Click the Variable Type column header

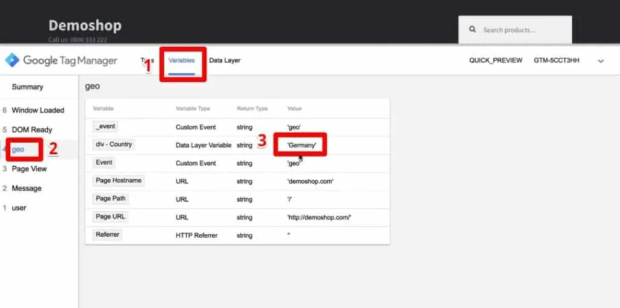point(193,108)
